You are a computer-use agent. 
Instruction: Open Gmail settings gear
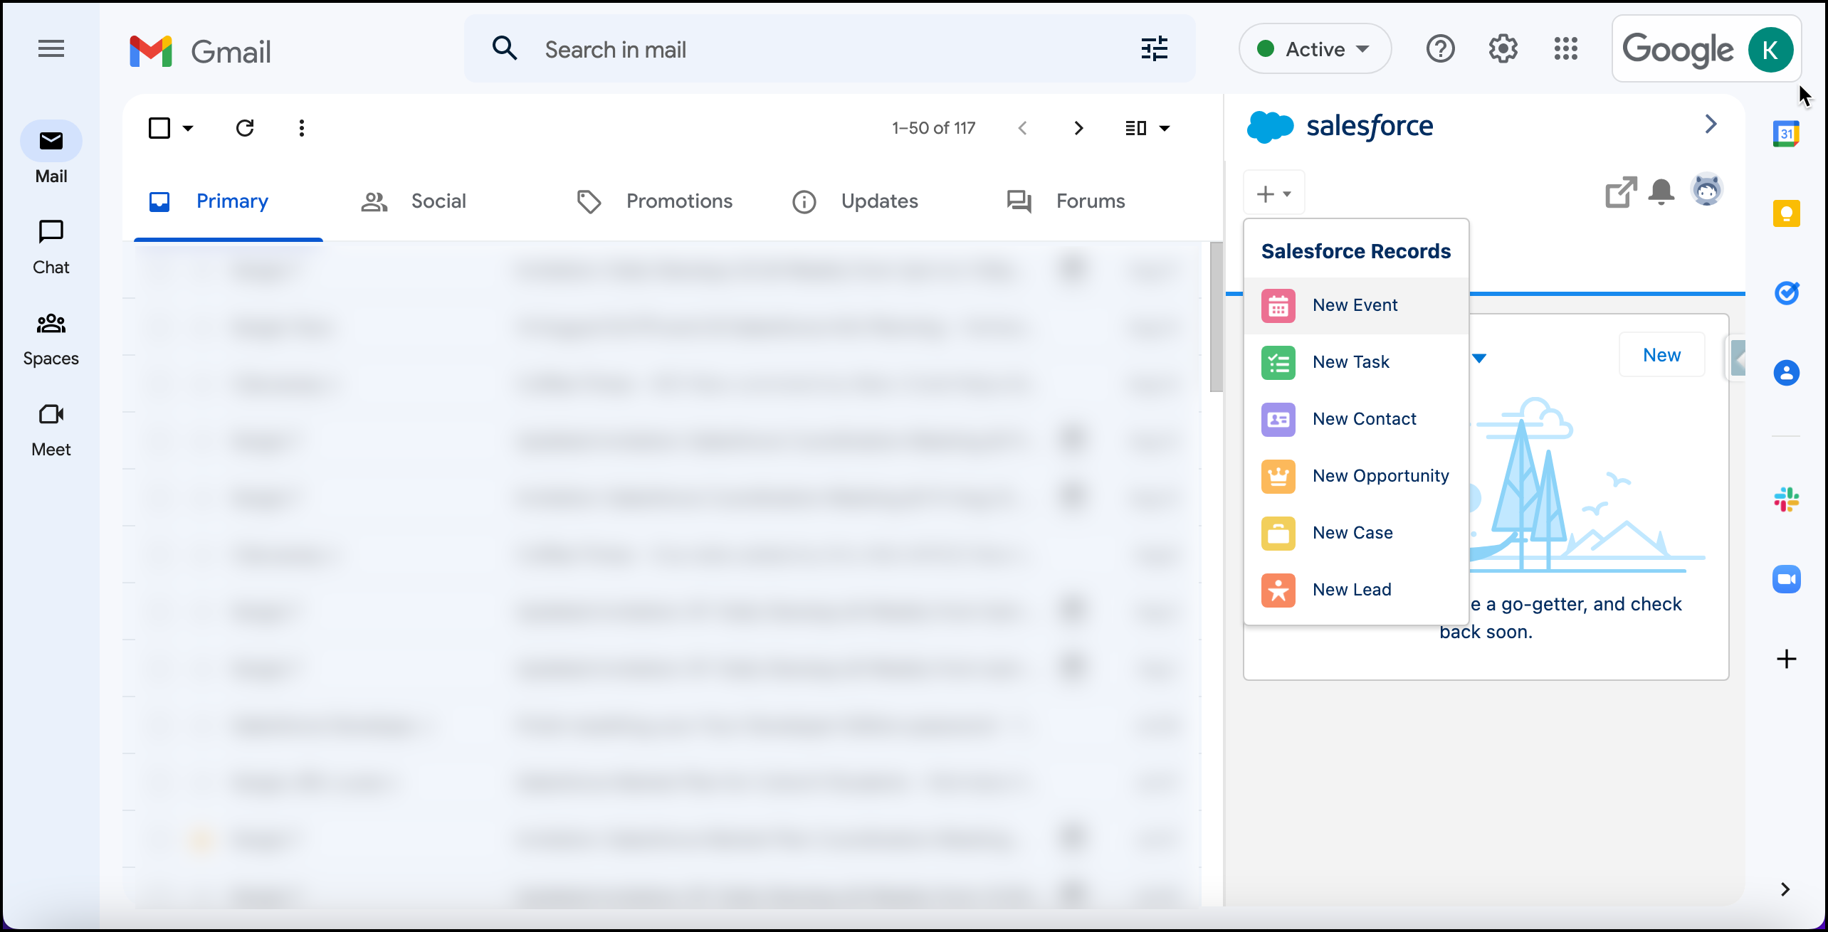click(1503, 49)
